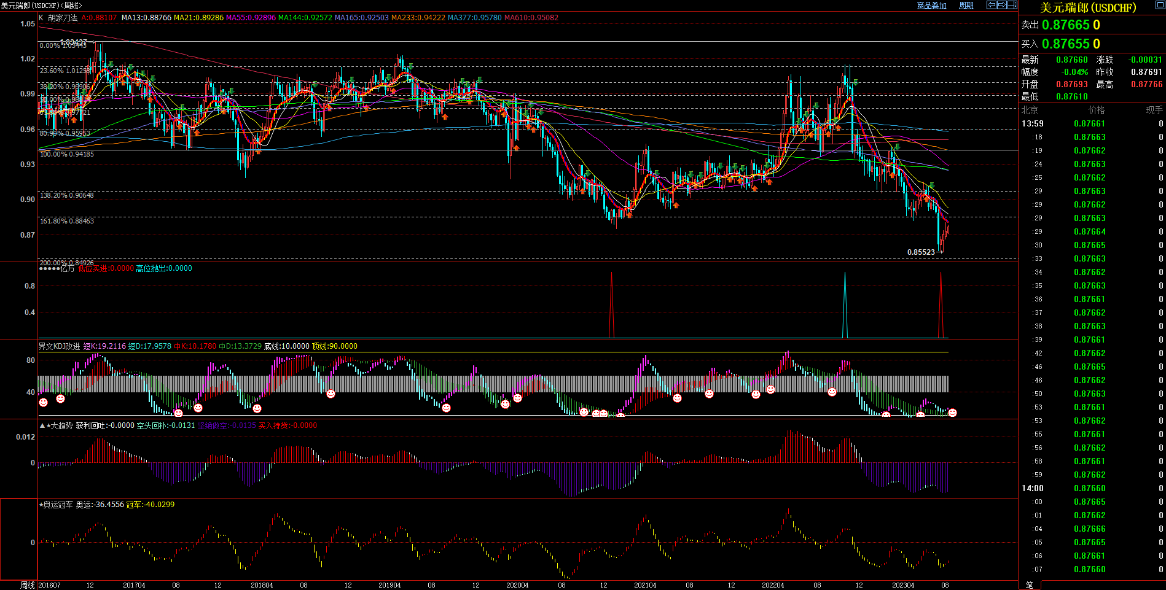Screen dimensions: 1166x590
Task: Click the 笔 tab at bottom right
Action: click(1029, 585)
